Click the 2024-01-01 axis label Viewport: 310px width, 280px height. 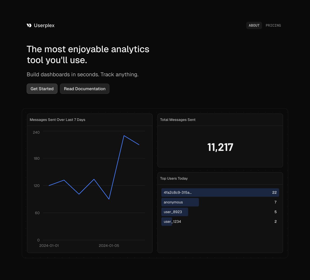tap(49, 246)
